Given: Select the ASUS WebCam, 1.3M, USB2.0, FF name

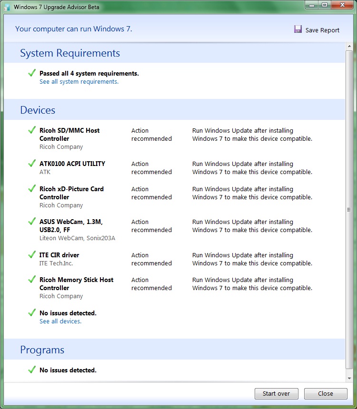Looking at the screenshot, I should (71, 226).
